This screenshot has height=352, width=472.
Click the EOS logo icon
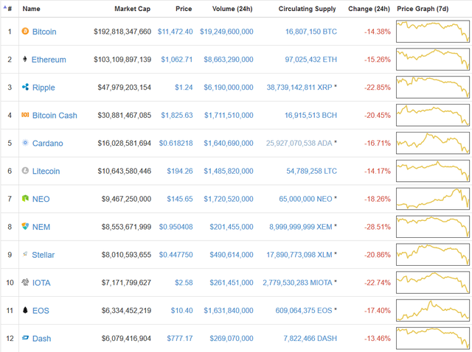click(x=26, y=311)
